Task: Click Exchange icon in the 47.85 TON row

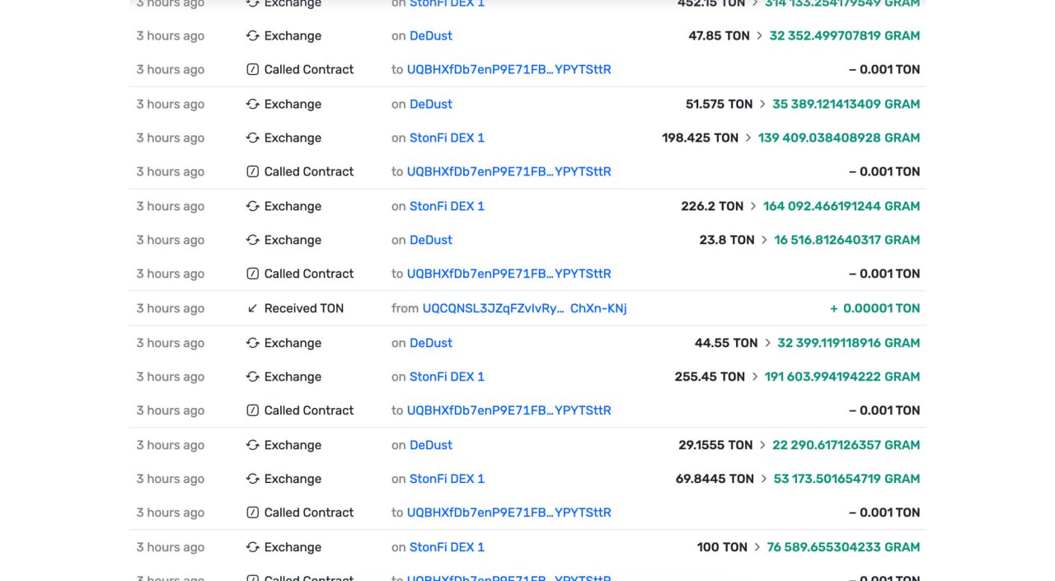Action: pyautogui.click(x=253, y=36)
